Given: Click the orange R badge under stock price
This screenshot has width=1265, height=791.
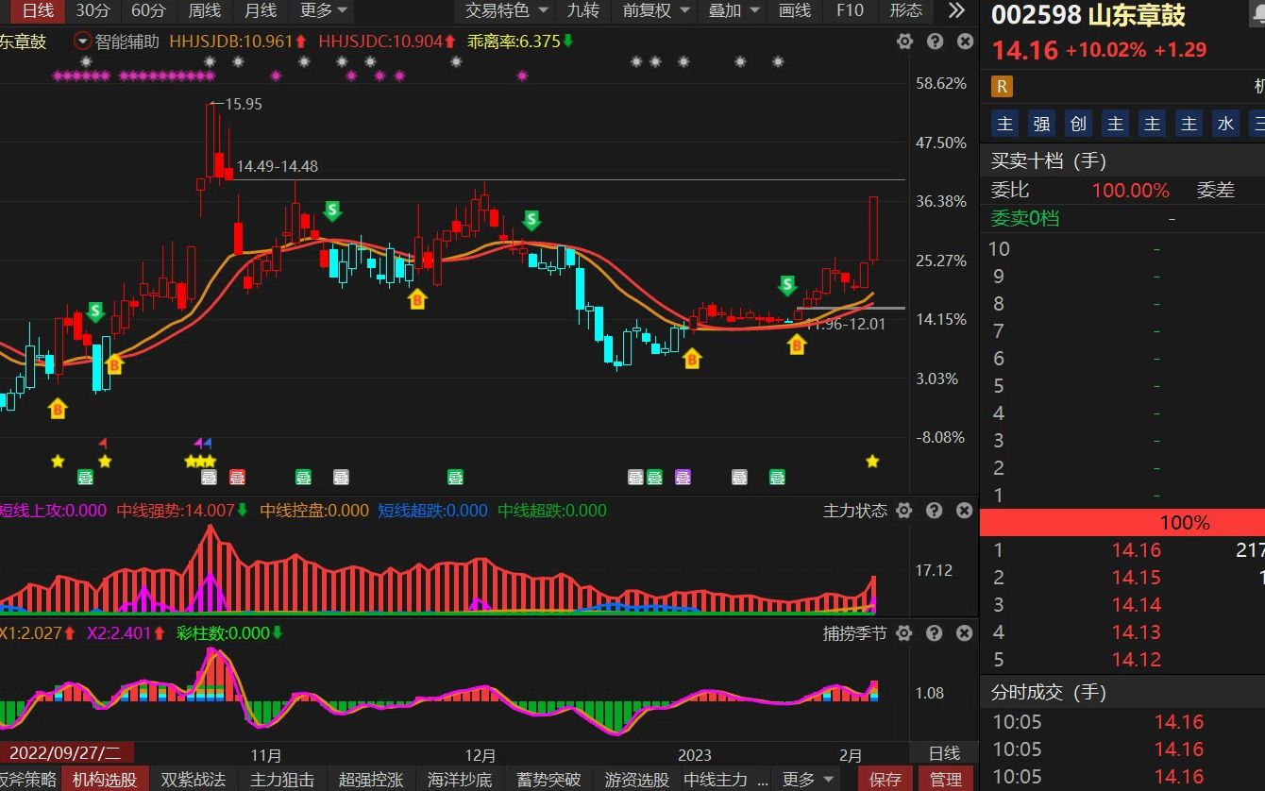Looking at the screenshot, I should click(x=1002, y=87).
